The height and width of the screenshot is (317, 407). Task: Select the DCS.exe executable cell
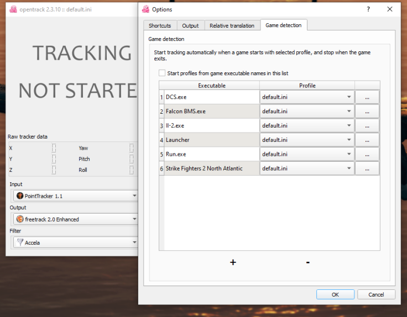[212, 97]
